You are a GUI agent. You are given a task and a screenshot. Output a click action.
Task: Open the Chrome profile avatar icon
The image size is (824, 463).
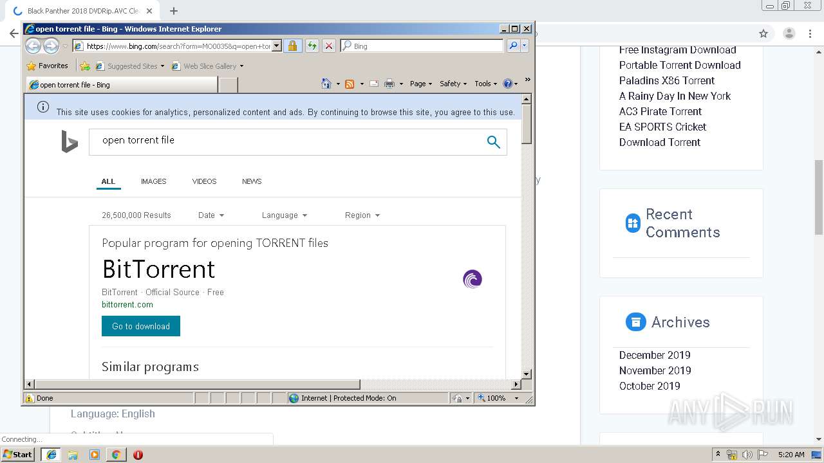(789, 33)
